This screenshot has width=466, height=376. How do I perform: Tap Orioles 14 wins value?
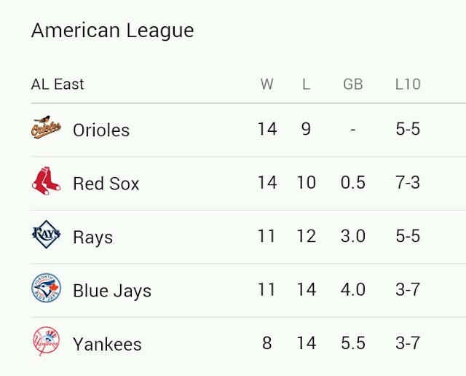(267, 129)
